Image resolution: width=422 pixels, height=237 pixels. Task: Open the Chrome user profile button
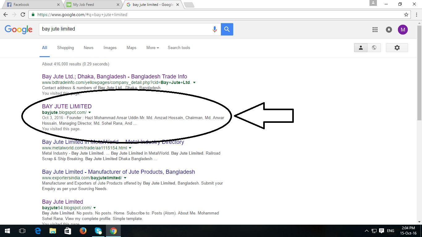(373, 3)
